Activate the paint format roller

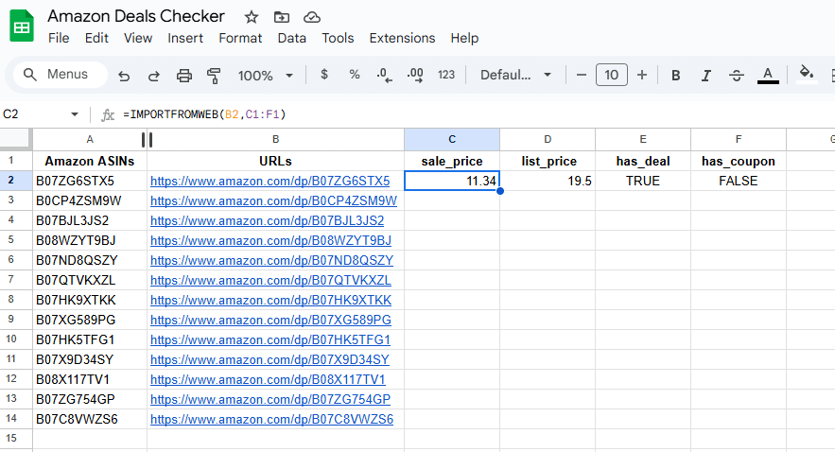click(214, 76)
